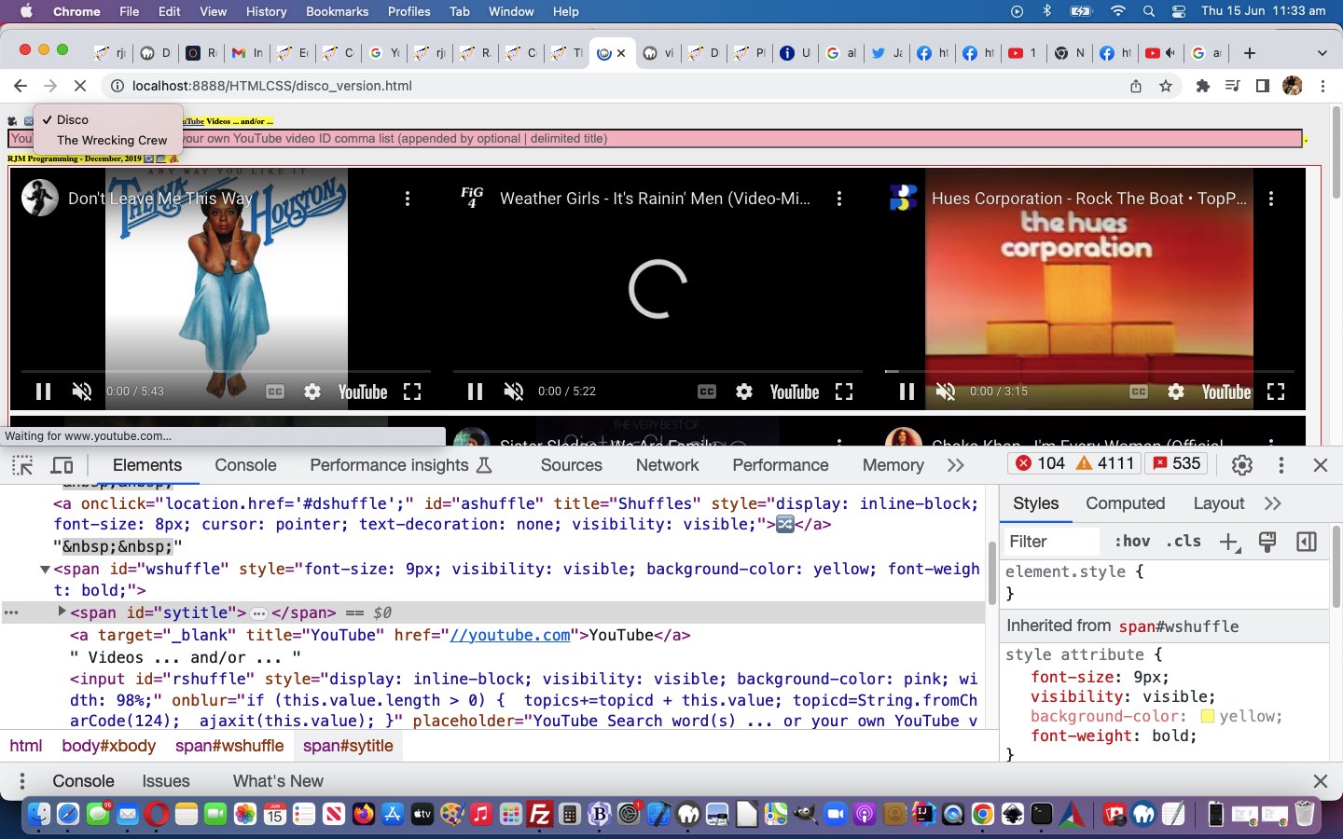Open the Network tab
This screenshot has width=1343, height=839.
667,465
